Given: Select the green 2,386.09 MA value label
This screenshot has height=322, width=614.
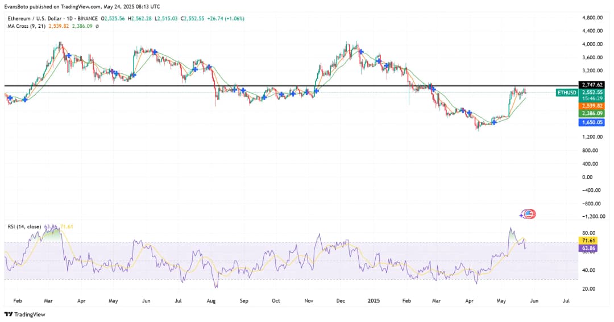Looking at the screenshot, I should point(592,114).
